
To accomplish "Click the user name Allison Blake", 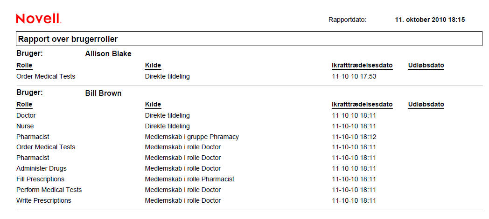I will tap(108, 54).
